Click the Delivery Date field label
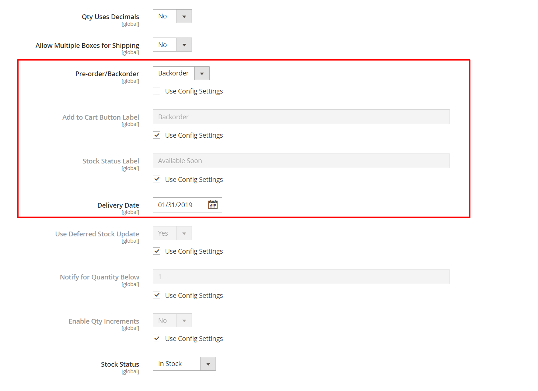 (118, 205)
